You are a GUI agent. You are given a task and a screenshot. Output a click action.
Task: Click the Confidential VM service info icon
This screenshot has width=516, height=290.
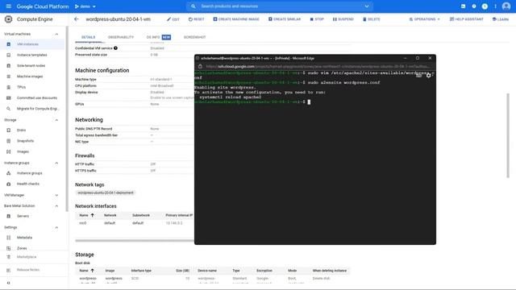click(x=115, y=48)
